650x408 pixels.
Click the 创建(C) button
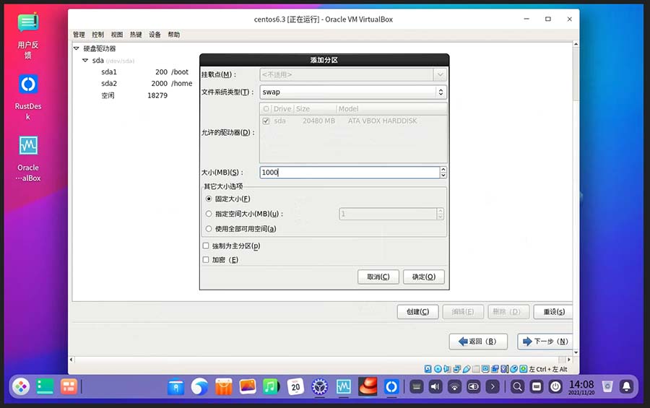point(417,311)
